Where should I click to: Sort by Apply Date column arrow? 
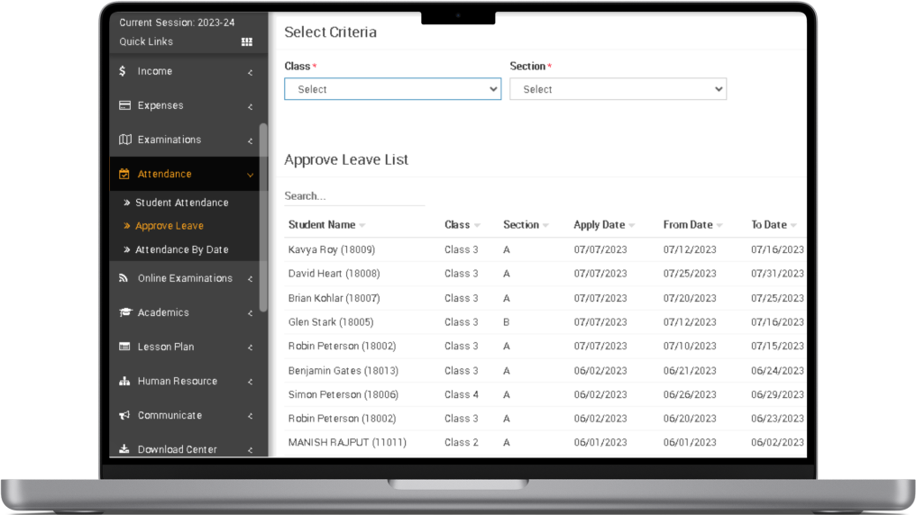coord(632,226)
